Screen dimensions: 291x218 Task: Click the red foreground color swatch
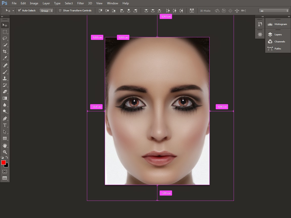[4, 162]
